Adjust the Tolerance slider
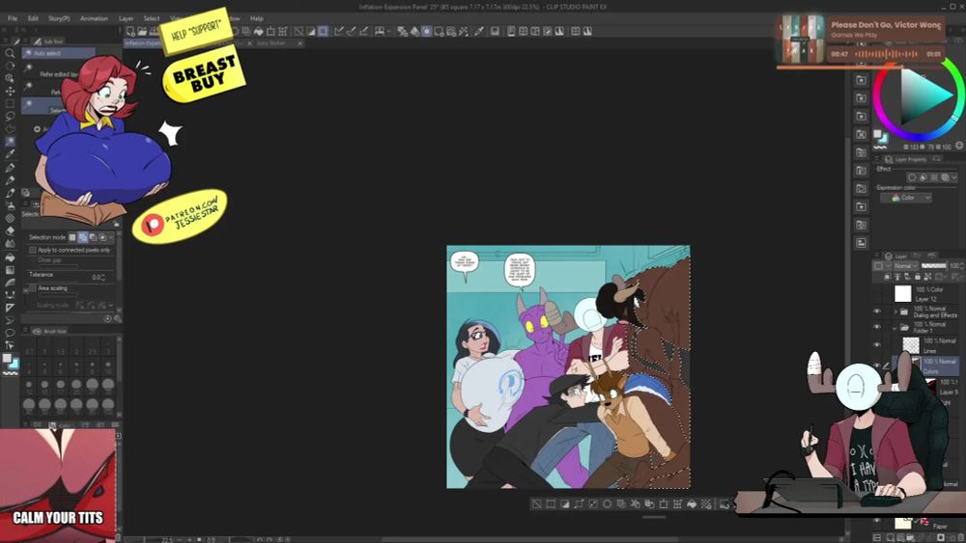Screen dimensions: 966x543 tap(60, 281)
